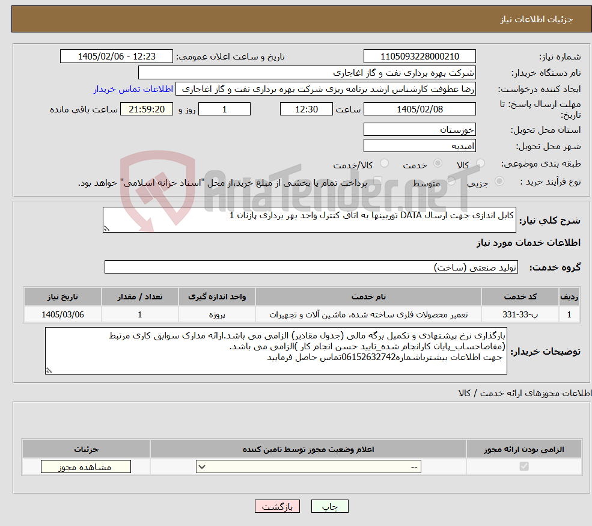The image size is (592, 526).
Task: Click the کد خدمت column header
Action: (520, 297)
